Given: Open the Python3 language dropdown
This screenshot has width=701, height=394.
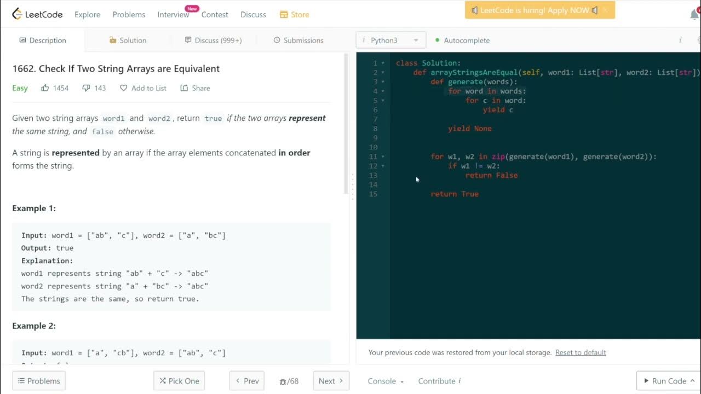Looking at the screenshot, I should pyautogui.click(x=390, y=40).
